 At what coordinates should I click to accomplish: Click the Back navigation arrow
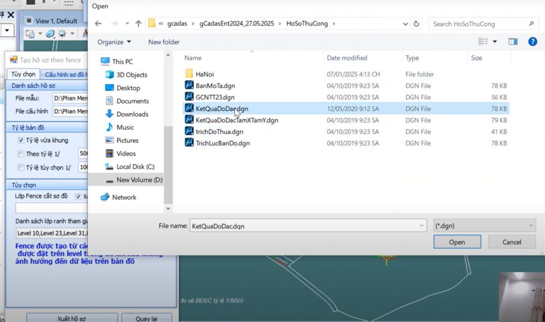[98, 24]
